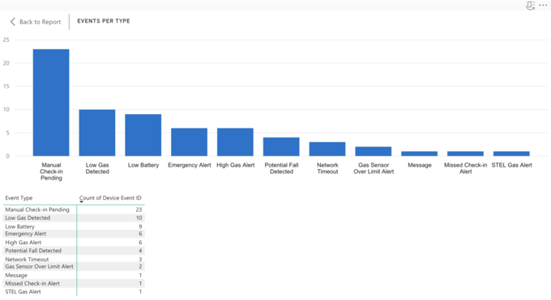Click the switch layout icon at top right
The height and width of the screenshot is (300, 551).
[530, 6]
